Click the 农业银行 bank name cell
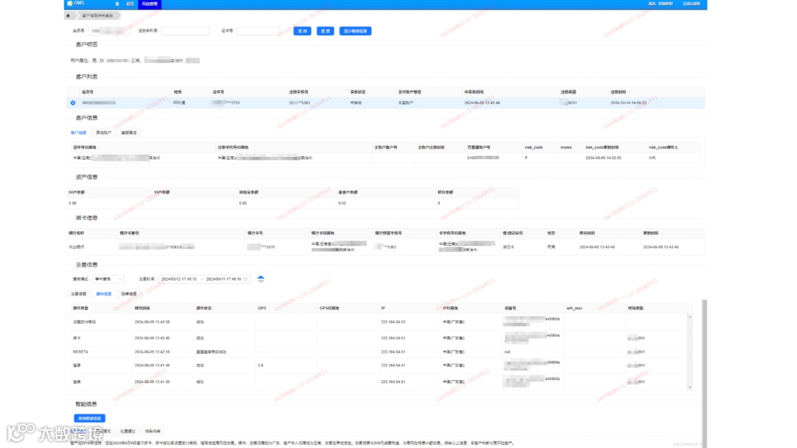Viewport: 797px width, 448px height. (77, 247)
